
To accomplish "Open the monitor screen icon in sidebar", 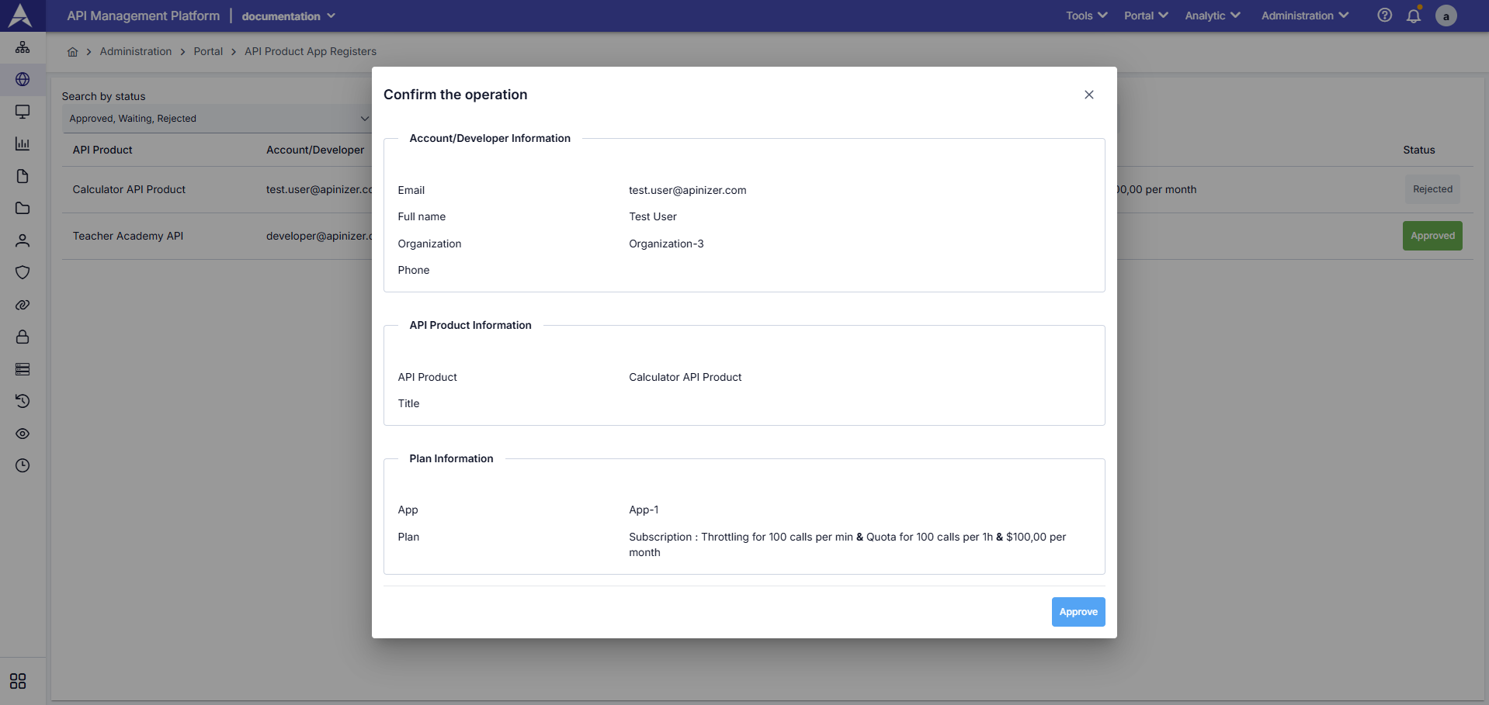I will pyautogui.click(x=23, y=112).
